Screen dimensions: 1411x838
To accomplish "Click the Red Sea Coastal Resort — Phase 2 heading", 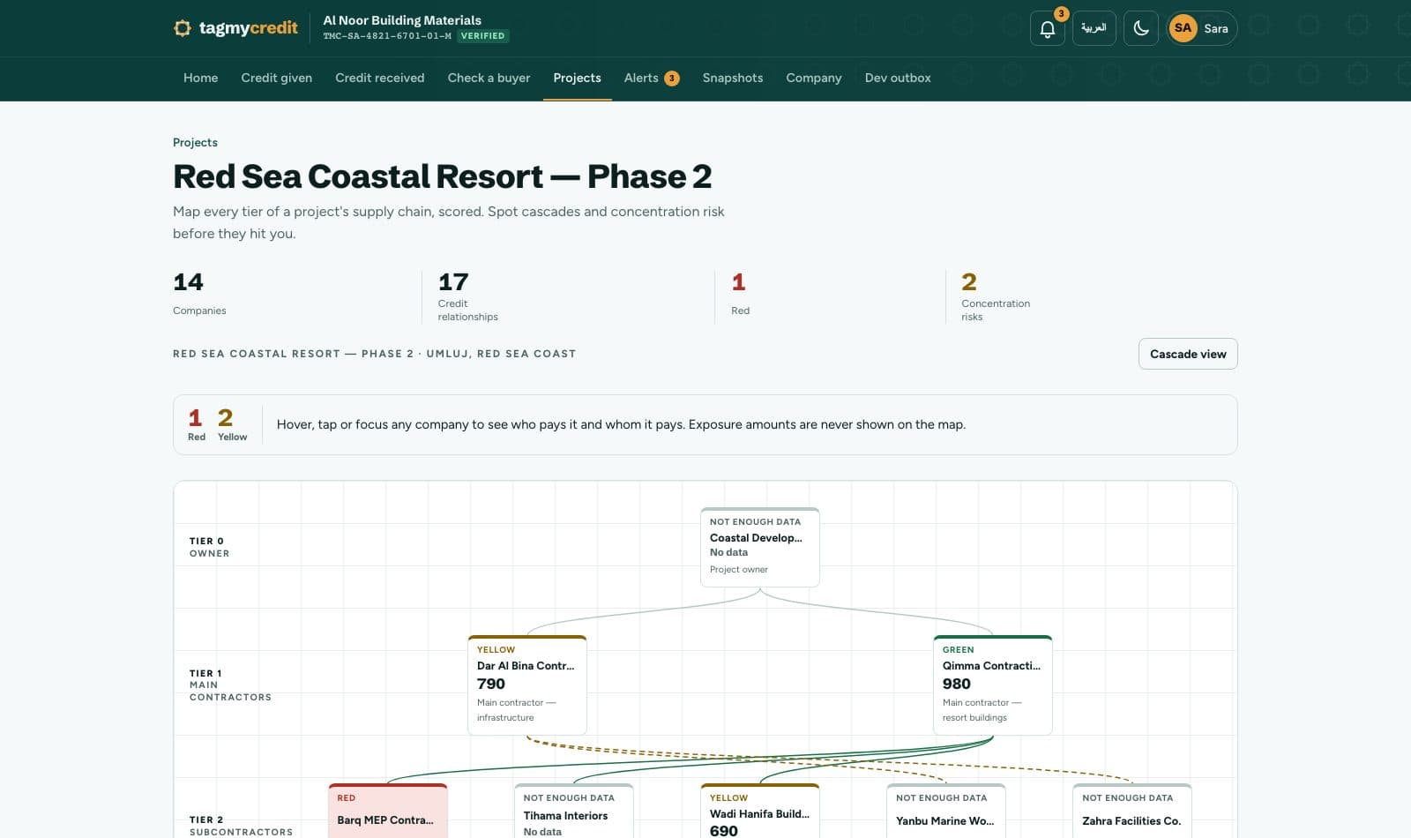I will point(442,176).
